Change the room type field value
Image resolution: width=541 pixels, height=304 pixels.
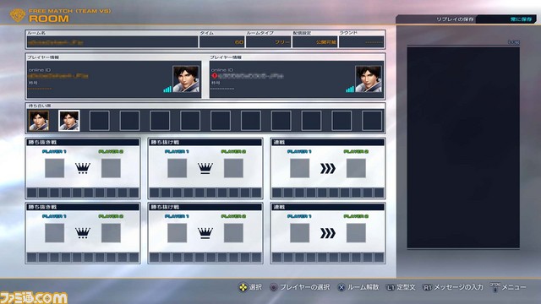[269, 42]
